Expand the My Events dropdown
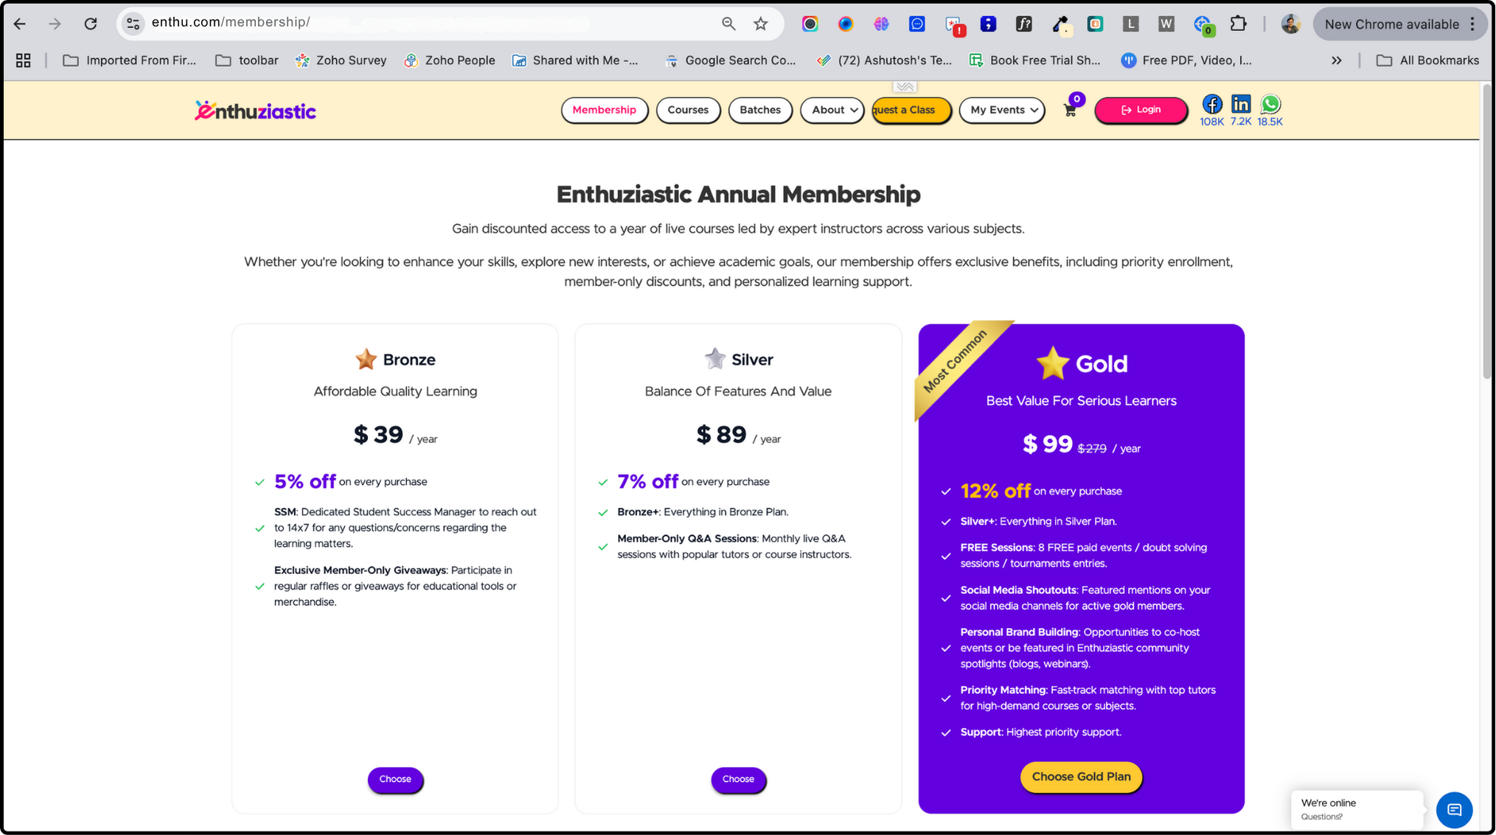The height and width of the screenshot is (835, 1496). (x=1002, y=110)
